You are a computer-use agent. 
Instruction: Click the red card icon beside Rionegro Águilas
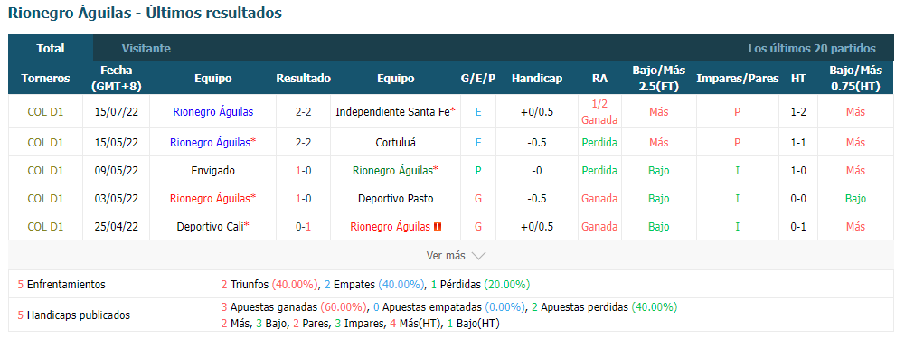[438, 227]
